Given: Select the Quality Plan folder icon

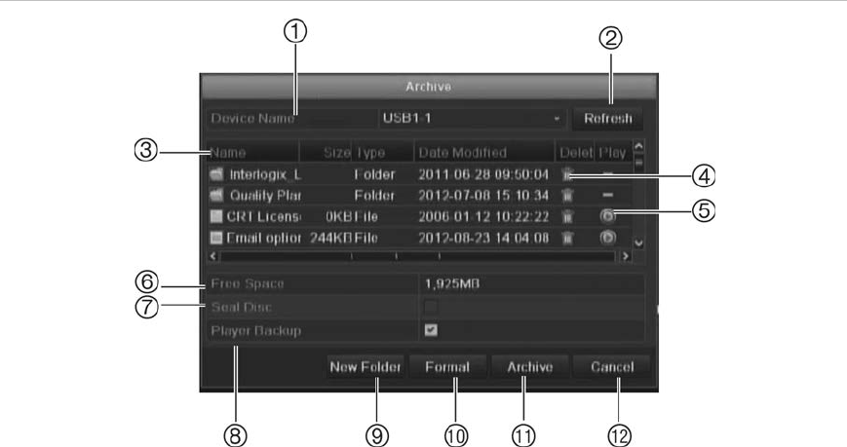Looking at the screenshot, I should pyautogui.click(x=216, y=196).
